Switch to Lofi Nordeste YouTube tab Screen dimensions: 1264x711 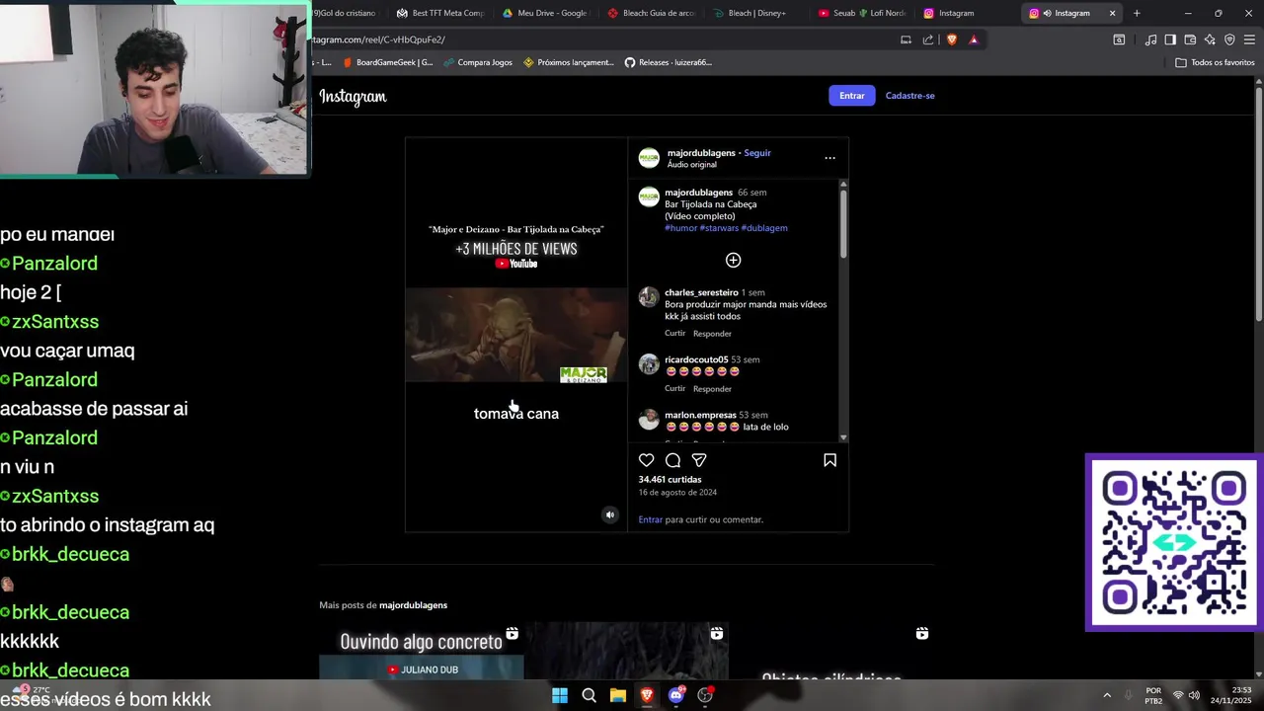pos(860,13)
